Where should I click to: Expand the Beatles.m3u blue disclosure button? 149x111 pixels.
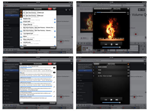pyautogui.click(x=55, y=19)
